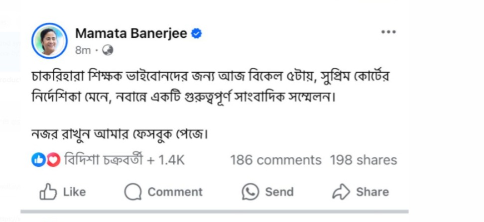The image size is (484, 222).
Task: View the 186 comments
Action: coord(275,160)
